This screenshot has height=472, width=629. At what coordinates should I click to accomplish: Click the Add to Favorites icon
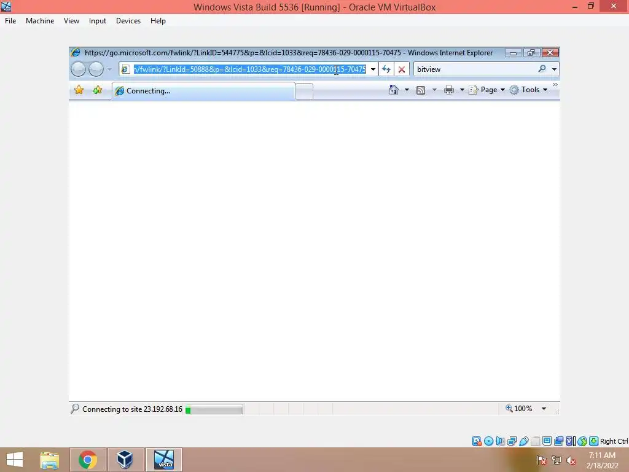click(x=97, y=90)
